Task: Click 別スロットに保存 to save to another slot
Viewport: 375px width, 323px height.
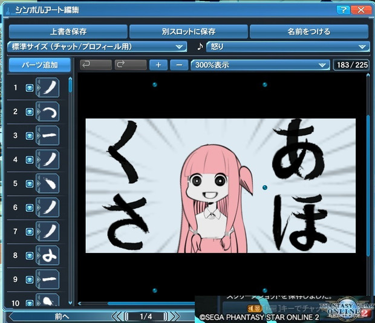Action: [x=188, y=31]
